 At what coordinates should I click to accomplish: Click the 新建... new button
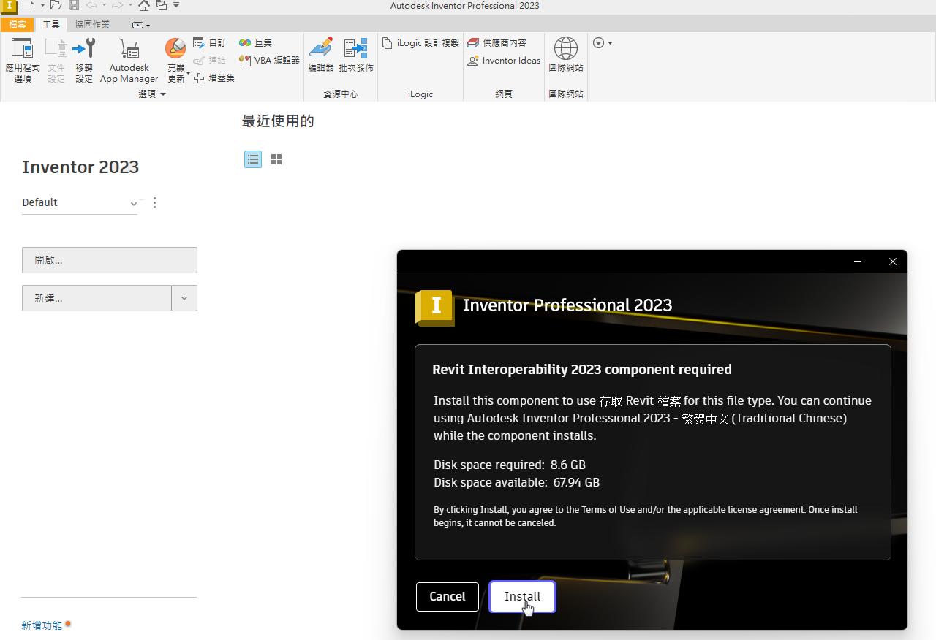coord(97,298)
